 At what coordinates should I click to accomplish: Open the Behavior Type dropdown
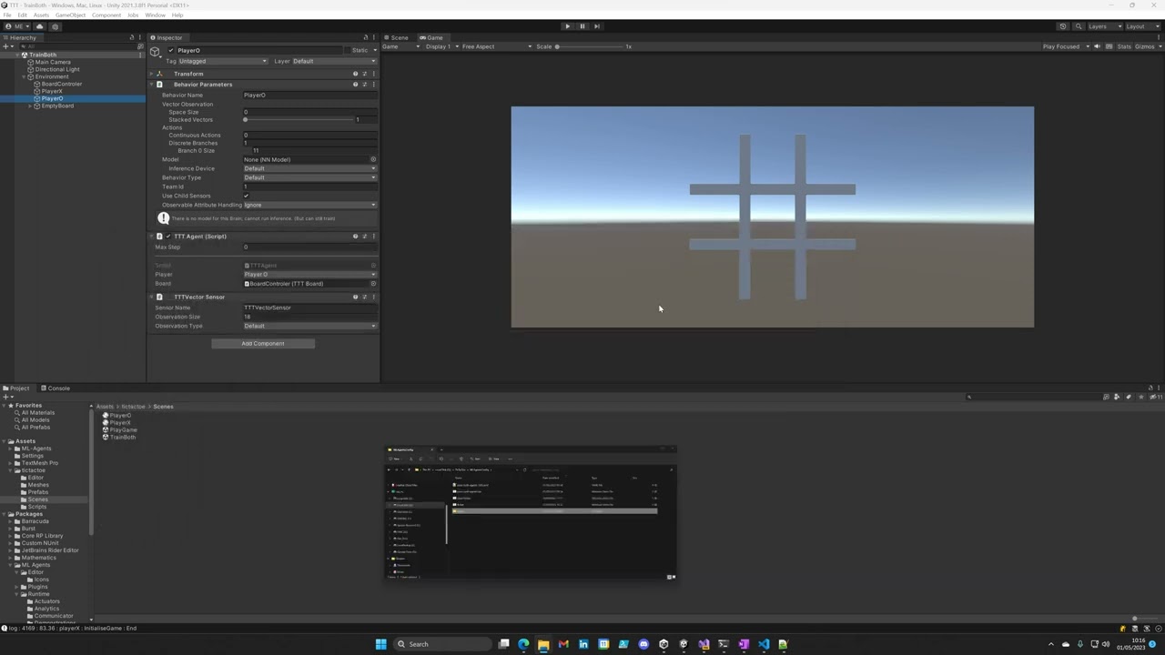pos(310,177)
